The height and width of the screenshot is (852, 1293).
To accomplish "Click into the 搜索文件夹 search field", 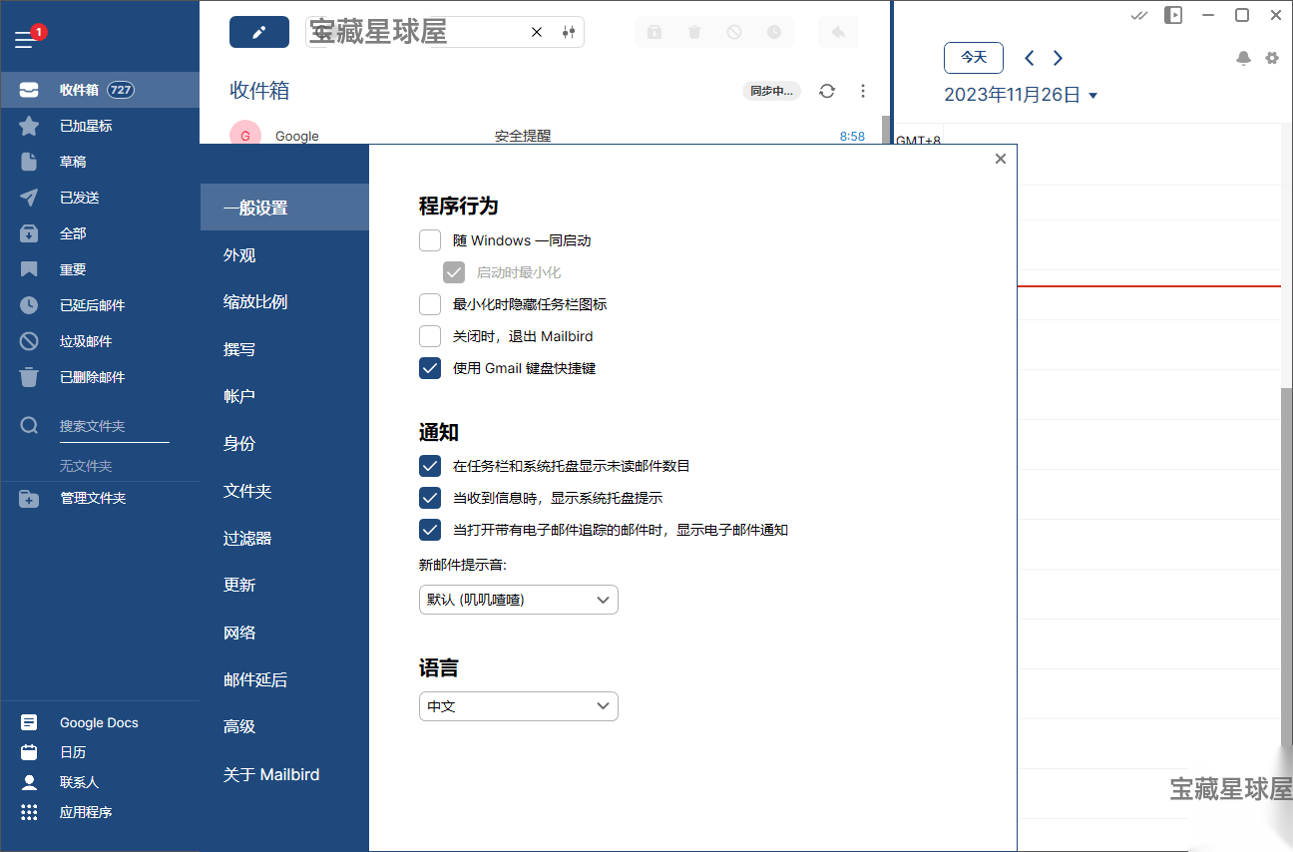I will (x=114, y=426).
